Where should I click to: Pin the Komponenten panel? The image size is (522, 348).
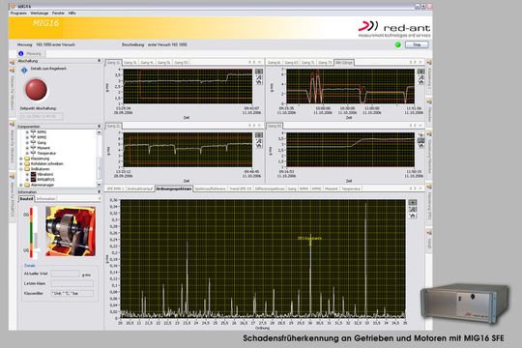point(99,127)
